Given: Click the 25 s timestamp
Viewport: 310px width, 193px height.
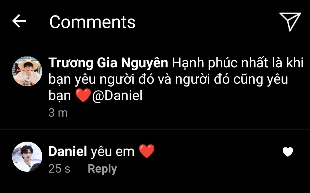Looking at the screenshot, I should (x=59, y=169).
